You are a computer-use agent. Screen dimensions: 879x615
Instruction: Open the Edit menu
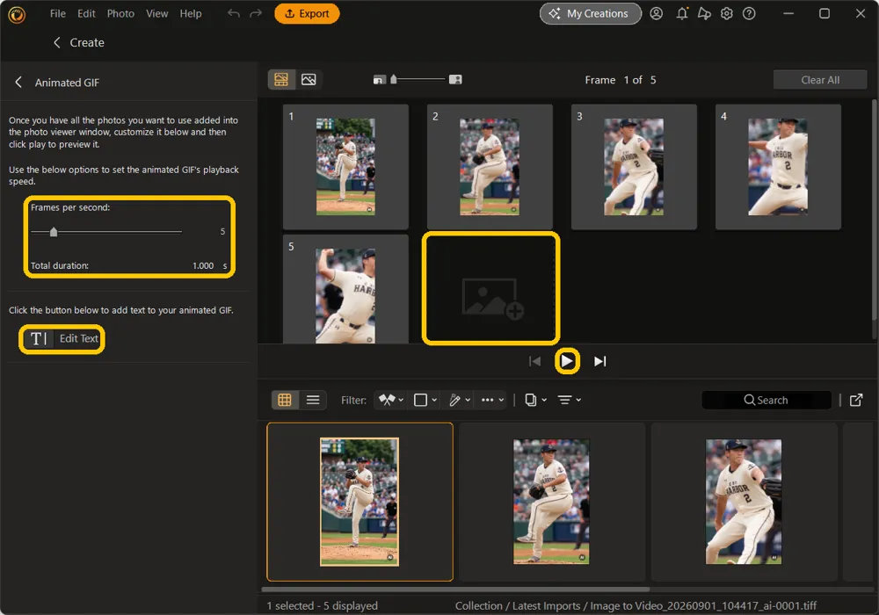click(86, 13)
